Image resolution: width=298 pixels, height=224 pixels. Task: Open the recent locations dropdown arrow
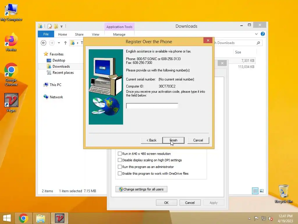[59, 43]
